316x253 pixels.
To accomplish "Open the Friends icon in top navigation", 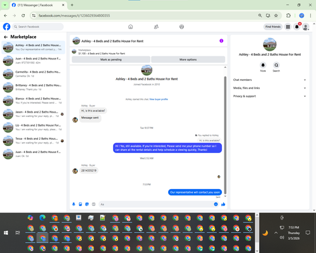I will point(156,27).
